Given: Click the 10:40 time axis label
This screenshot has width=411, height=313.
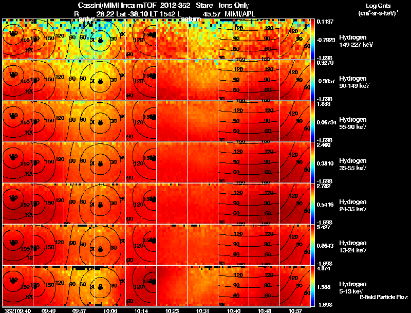Looking at the screenshot, I should click(234, 310).
